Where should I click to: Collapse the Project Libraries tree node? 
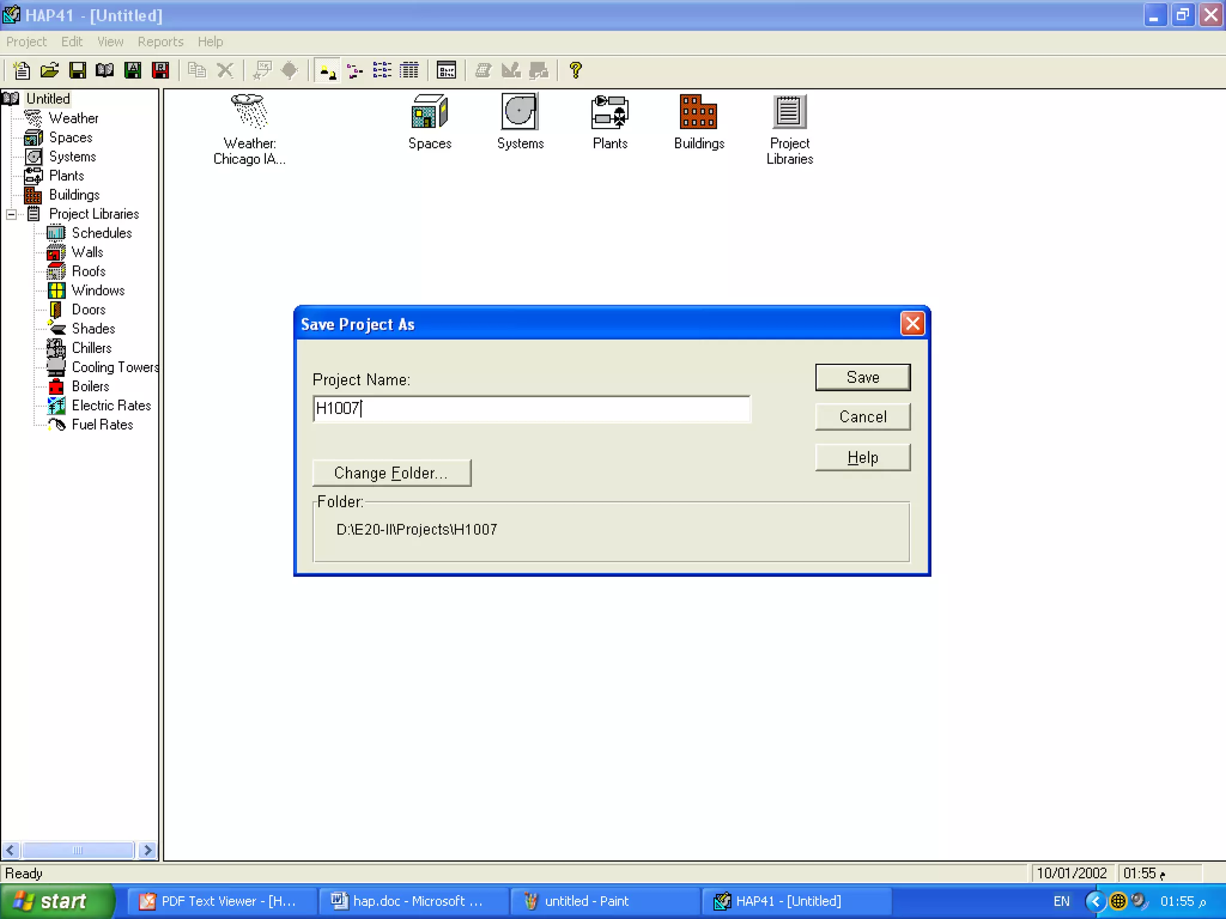[x=11, y=214]
